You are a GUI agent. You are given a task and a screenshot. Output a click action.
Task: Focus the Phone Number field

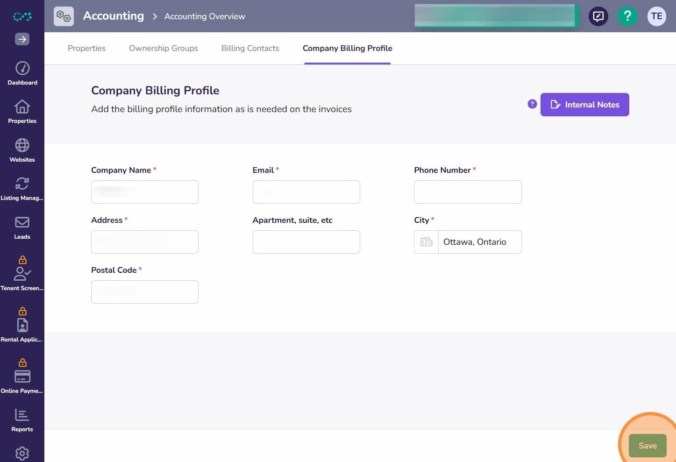(x=468, y=192)
